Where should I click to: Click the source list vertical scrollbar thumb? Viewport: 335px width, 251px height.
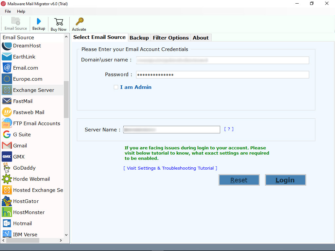pyautogui.click(x=66, y=99)
